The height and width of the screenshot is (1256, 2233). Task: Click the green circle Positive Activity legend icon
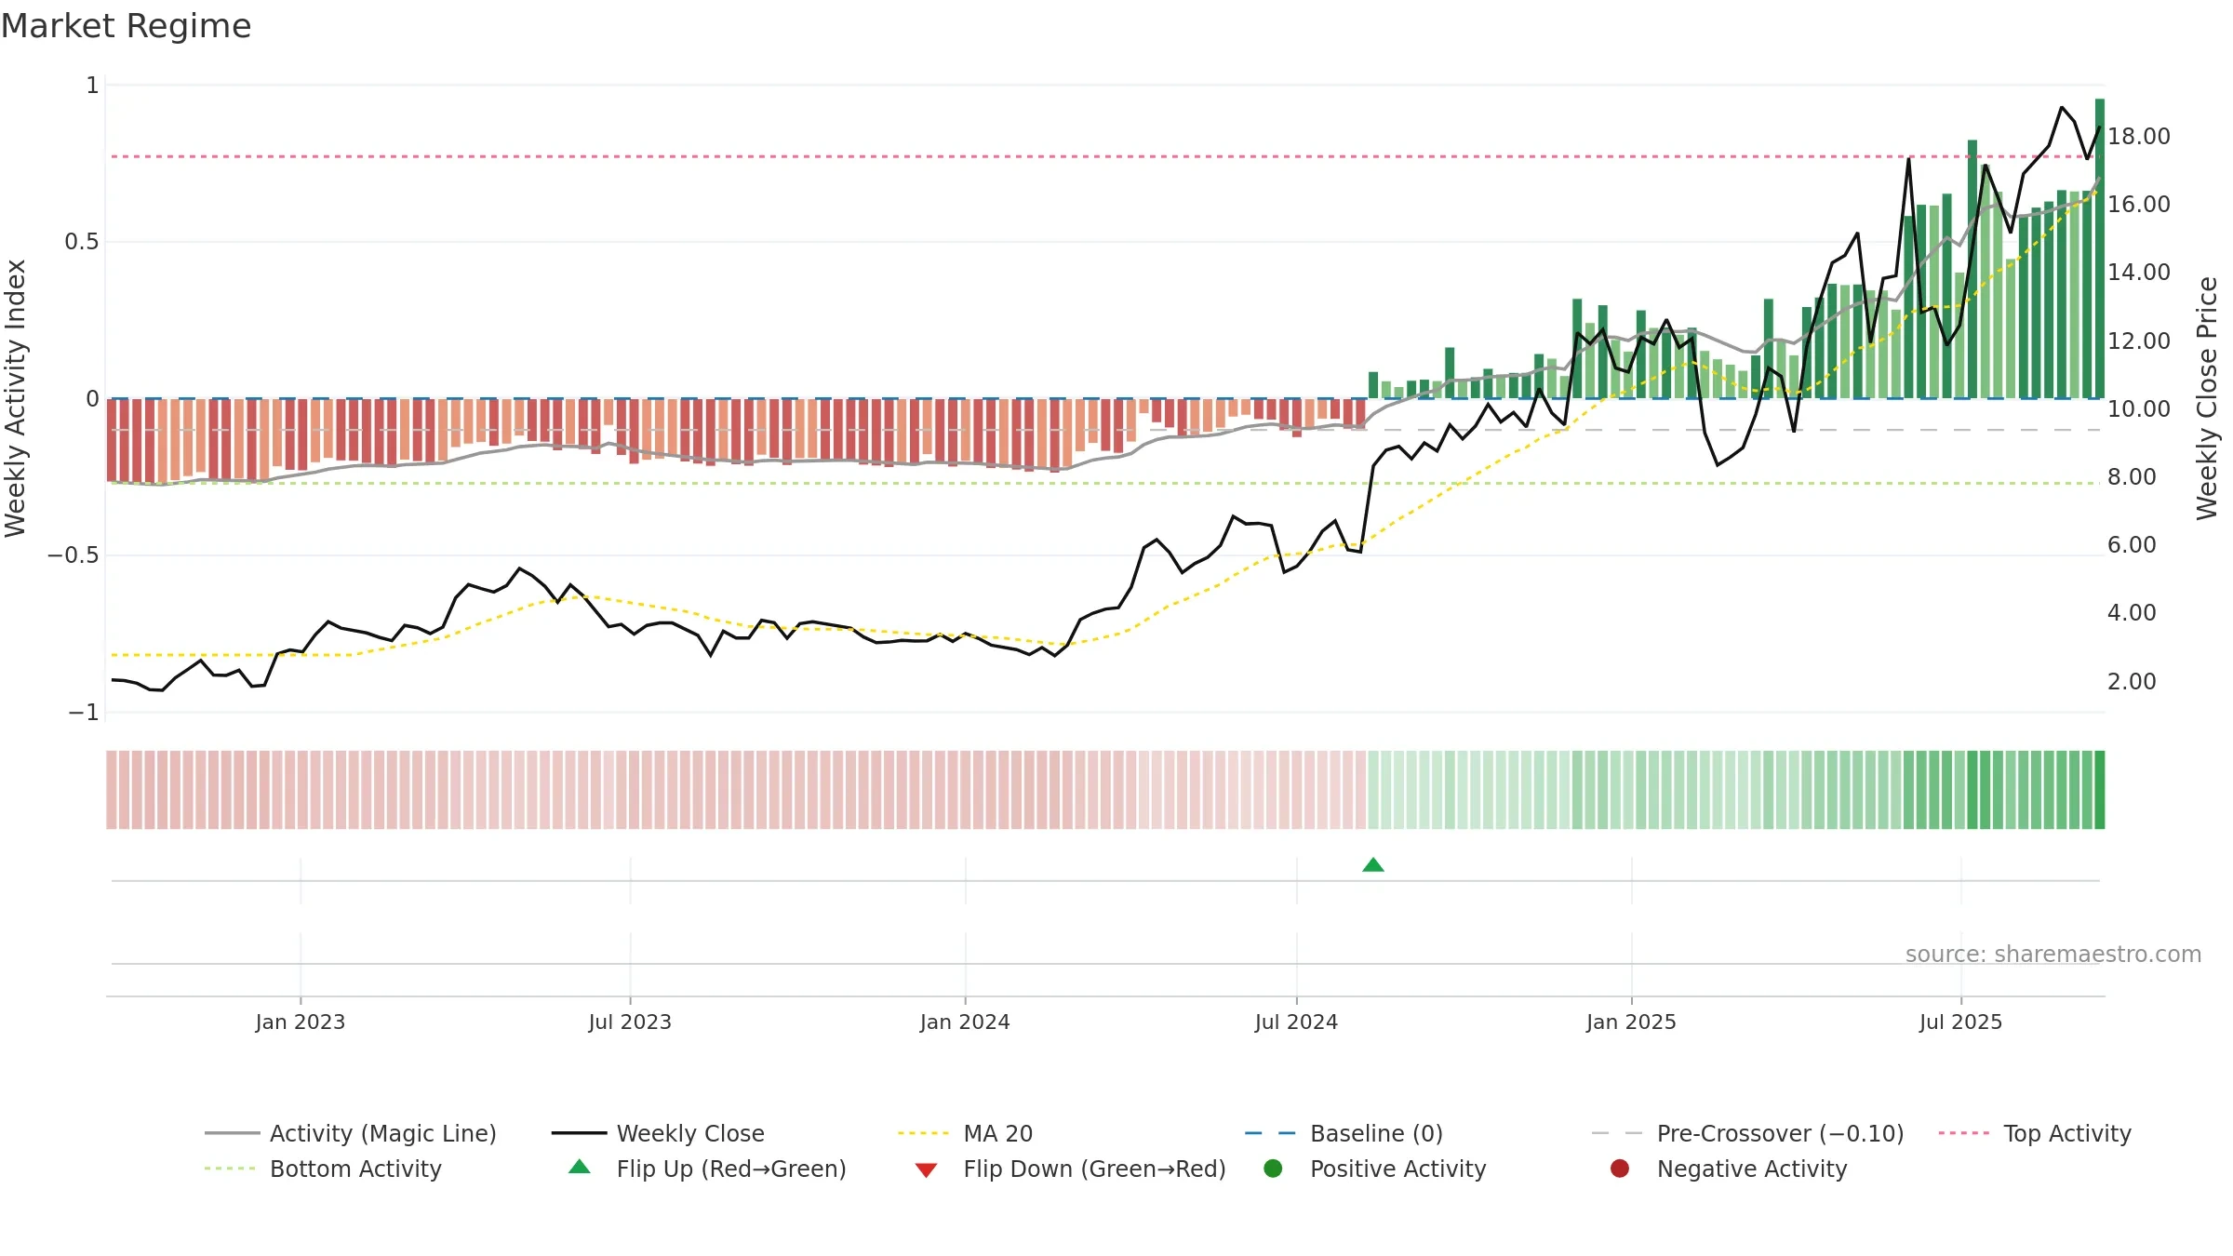click(1273, 1169)
